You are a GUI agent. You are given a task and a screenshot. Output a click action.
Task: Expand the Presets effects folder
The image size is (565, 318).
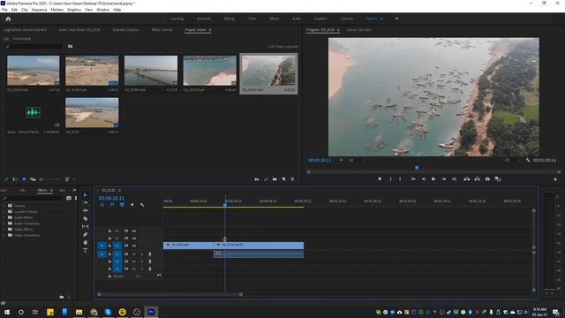point(4,206)
